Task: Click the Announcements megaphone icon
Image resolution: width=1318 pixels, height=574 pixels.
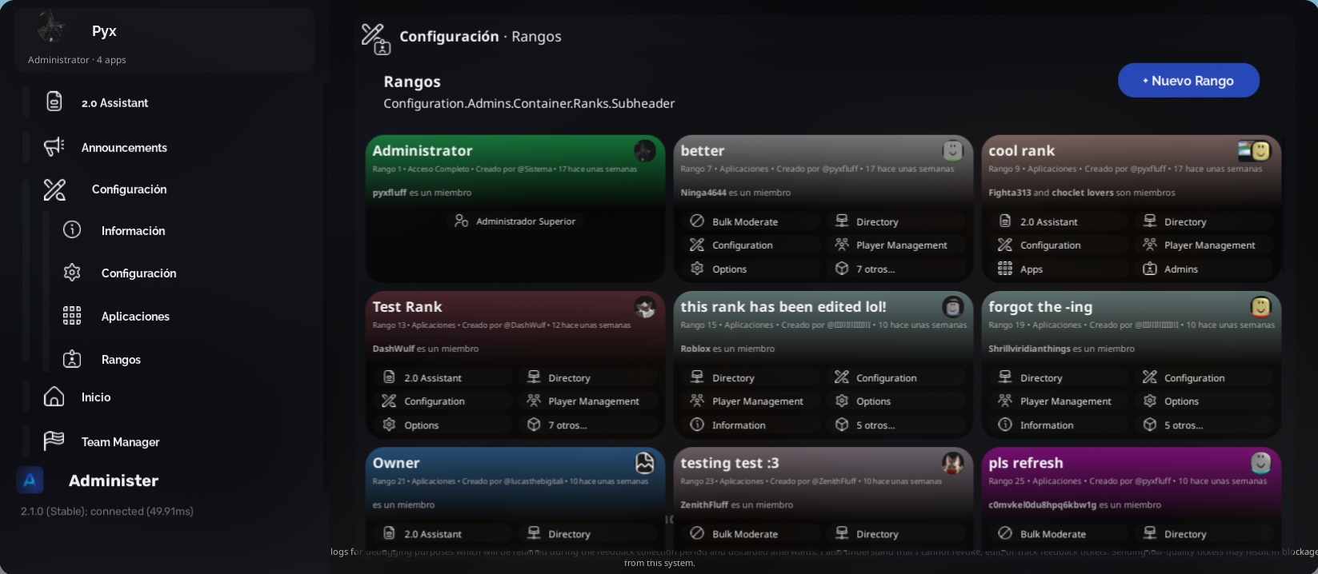Action: tap(54, 146)
